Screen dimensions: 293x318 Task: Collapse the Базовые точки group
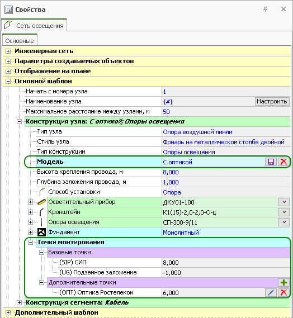(41, 252)
